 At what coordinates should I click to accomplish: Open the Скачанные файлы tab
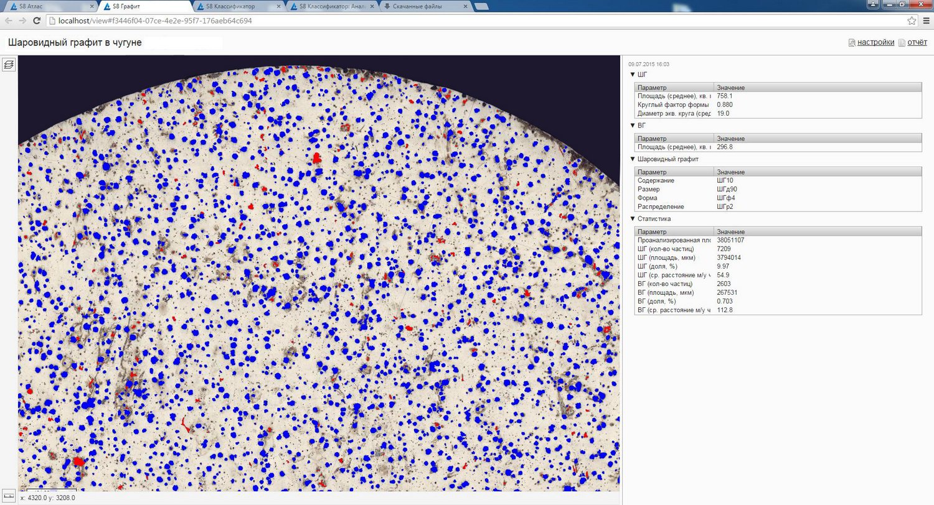417,7
